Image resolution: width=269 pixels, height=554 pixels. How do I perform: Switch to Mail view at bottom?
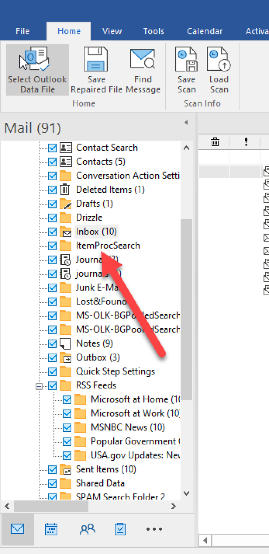point(17,529)
